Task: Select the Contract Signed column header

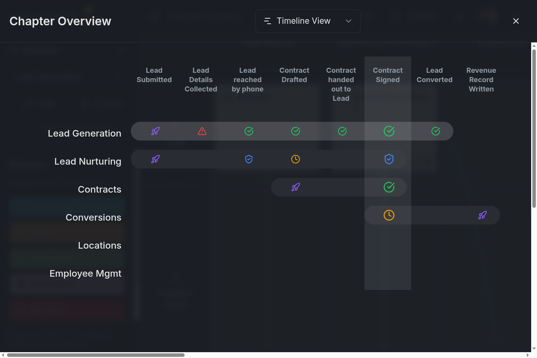Action: [387, 75]
